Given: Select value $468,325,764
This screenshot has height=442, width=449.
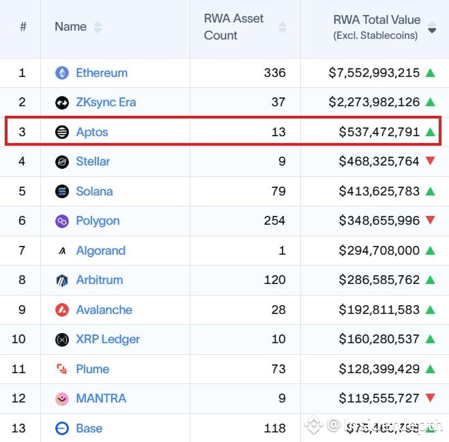Looking at the screenshot, I should click(x=379, y=161).
